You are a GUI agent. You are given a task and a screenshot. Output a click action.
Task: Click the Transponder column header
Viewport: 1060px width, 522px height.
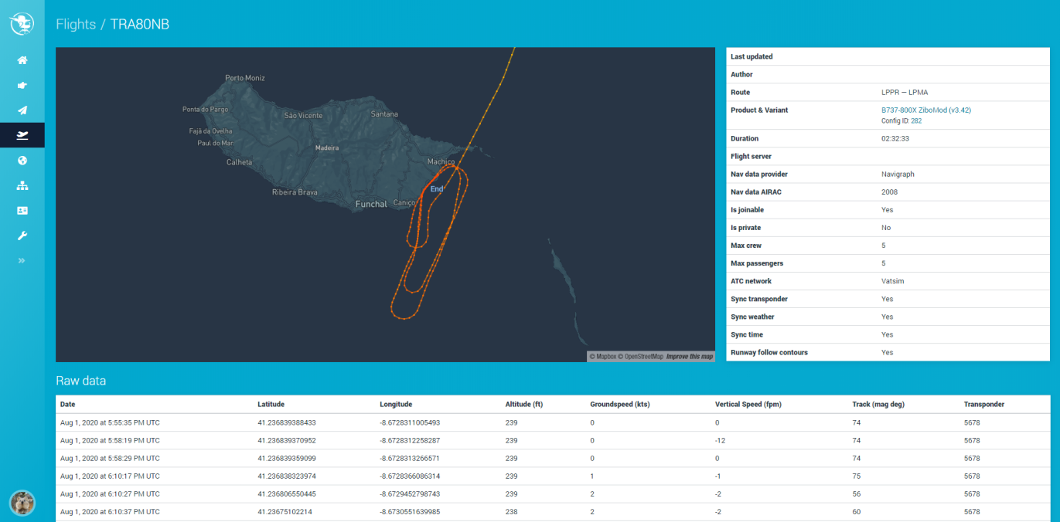(x=984, y=404)
